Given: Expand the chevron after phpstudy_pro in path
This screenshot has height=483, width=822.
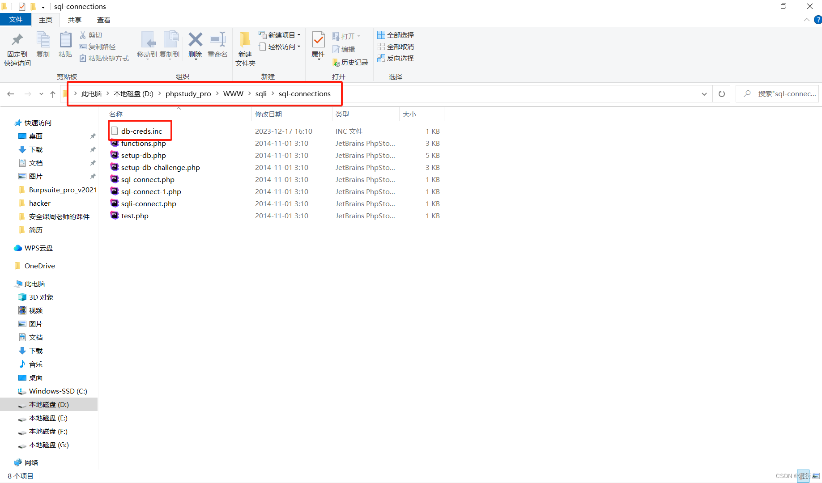Looking at the screenshot, I should click(217, 93).
